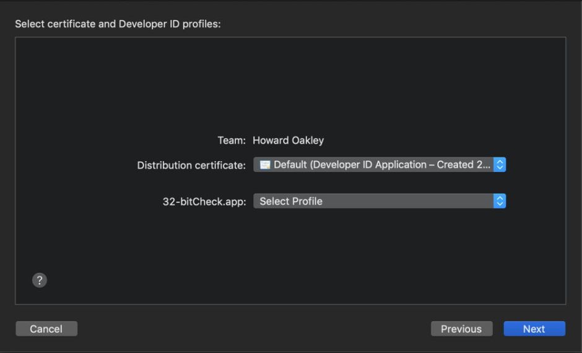Click the empty space between Cancel and Previous
Viewport: 582px width, 353px height.
point(254,329)
